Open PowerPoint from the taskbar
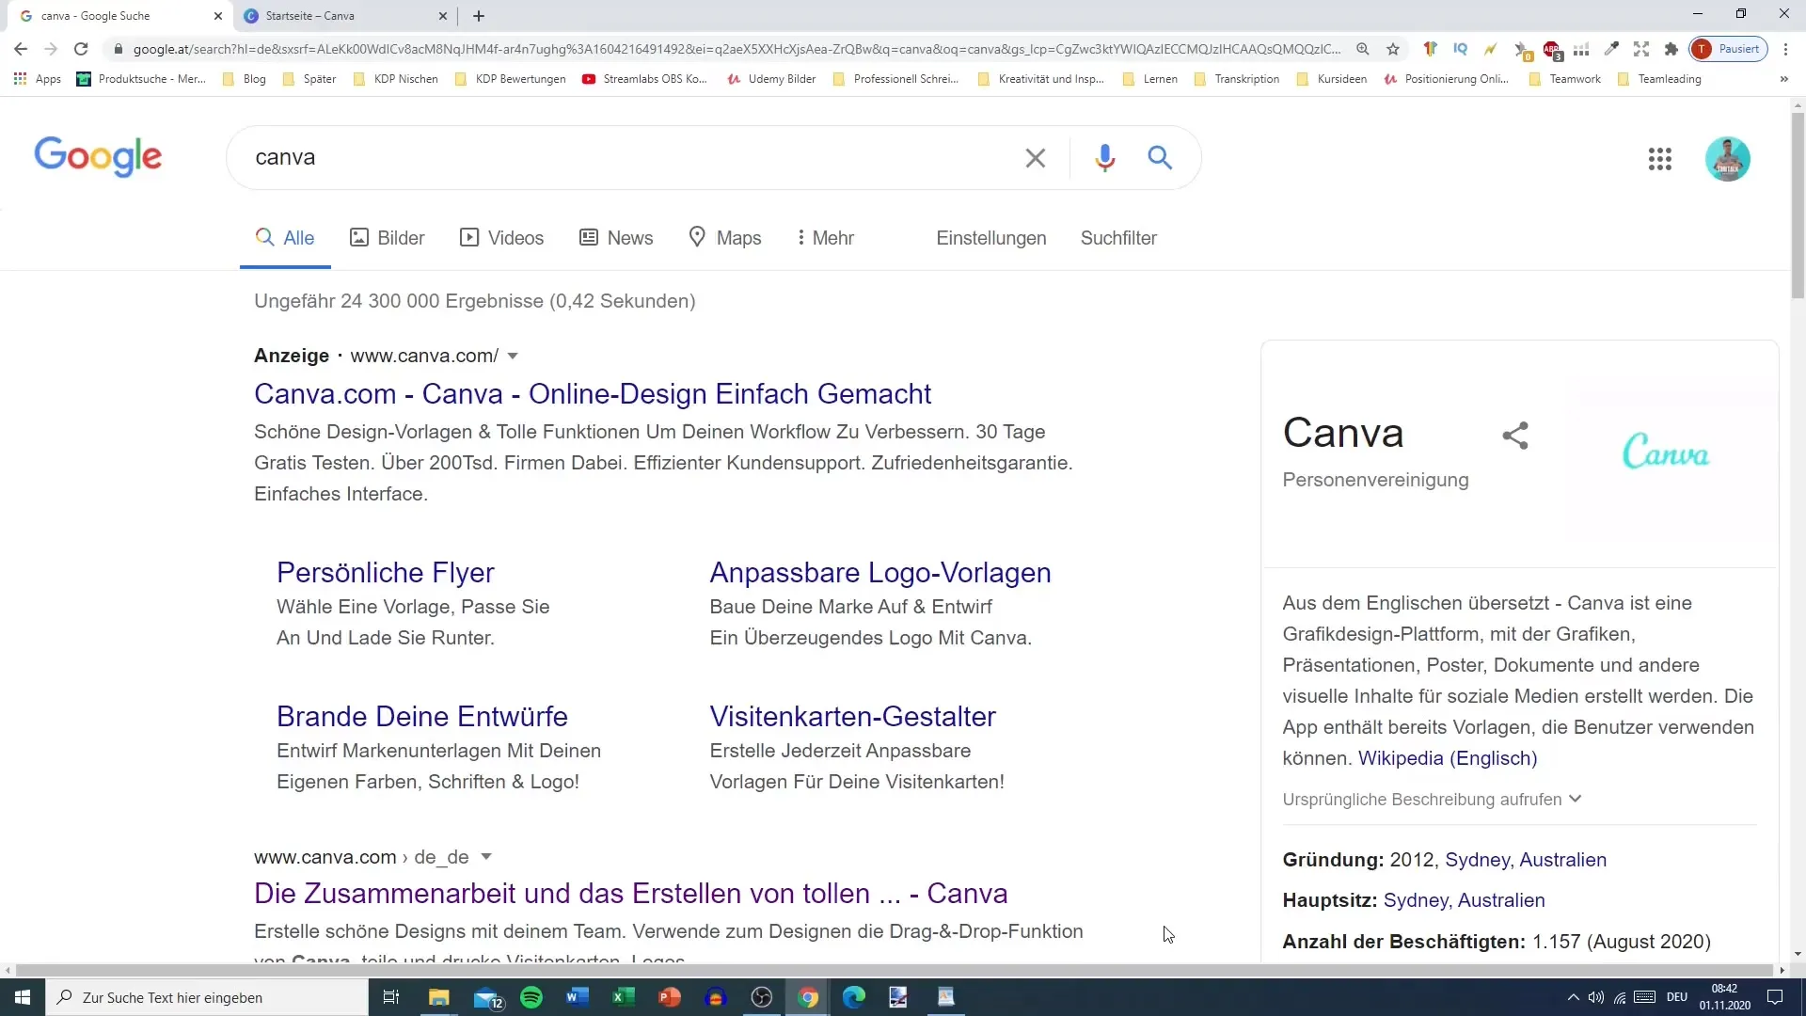Viewport: 1806px width, 1016px height. pos(670,997)
